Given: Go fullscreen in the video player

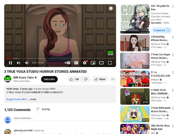Looking at the screenshot, I should [110, 63].
